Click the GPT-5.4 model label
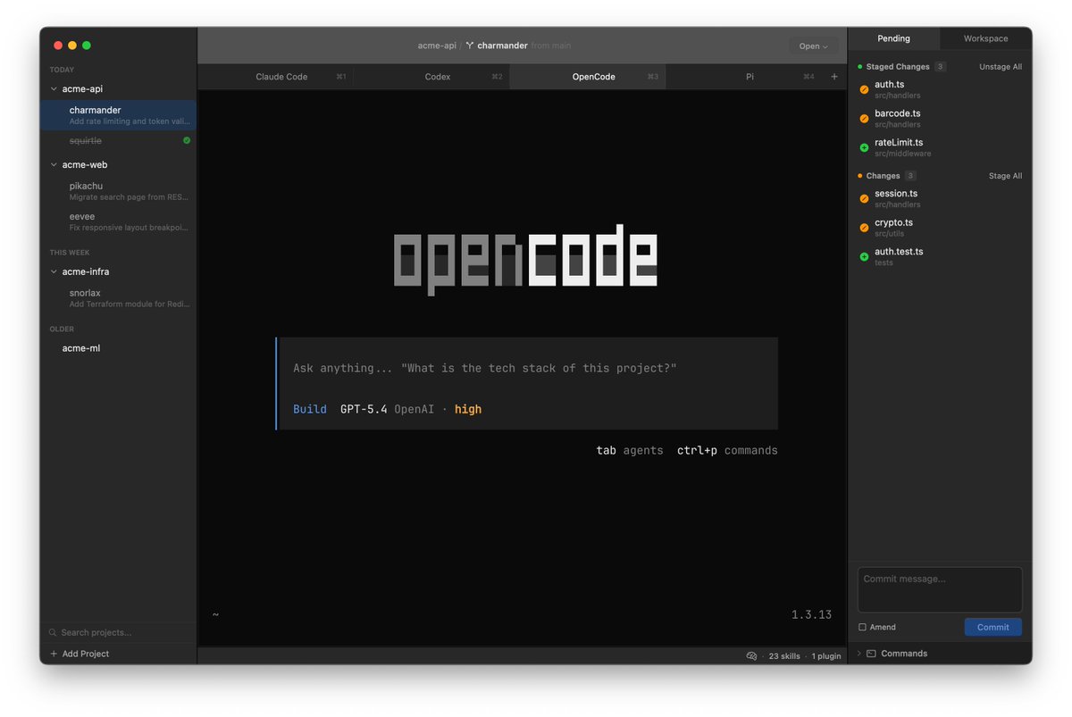Screen dimensions: 1072x717 364,409
